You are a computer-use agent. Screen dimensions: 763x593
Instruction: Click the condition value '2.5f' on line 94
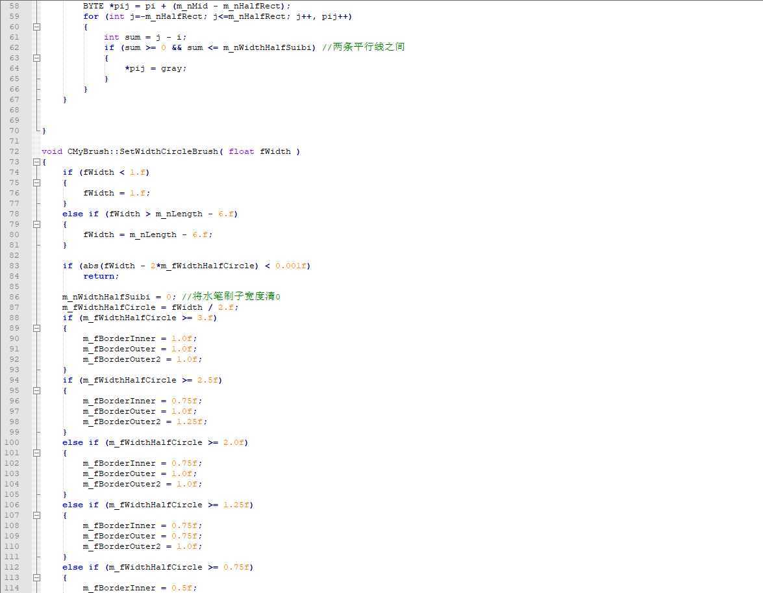tap(207, 380)
